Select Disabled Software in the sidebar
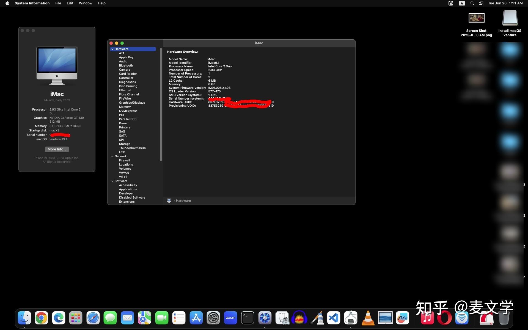Viewport: 528px width, 330px height. point(132,198)
